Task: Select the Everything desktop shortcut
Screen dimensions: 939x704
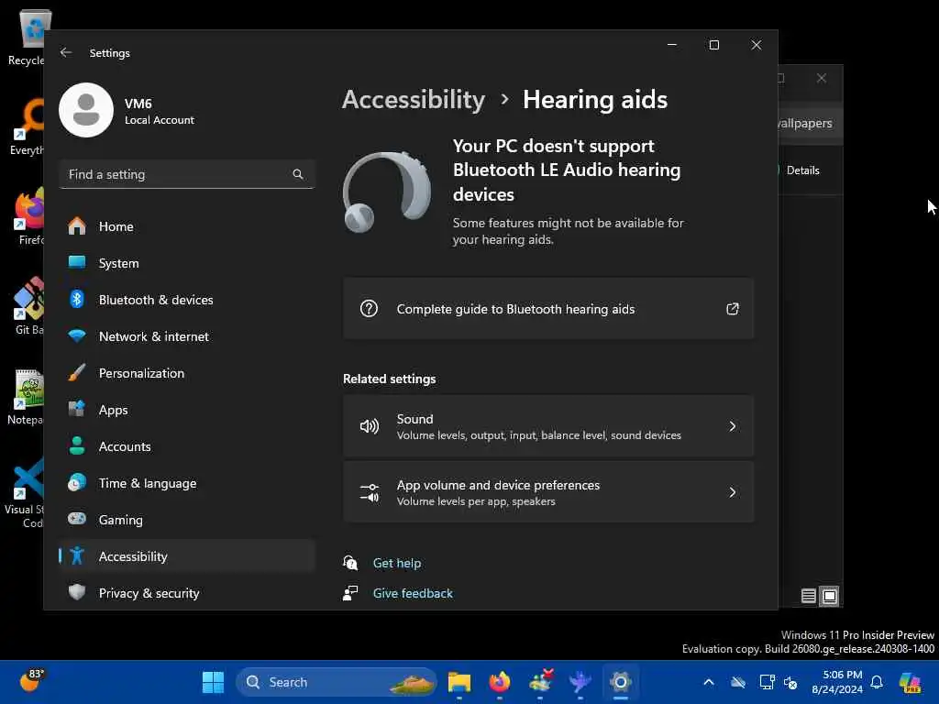Action: (x=28, y=126)
